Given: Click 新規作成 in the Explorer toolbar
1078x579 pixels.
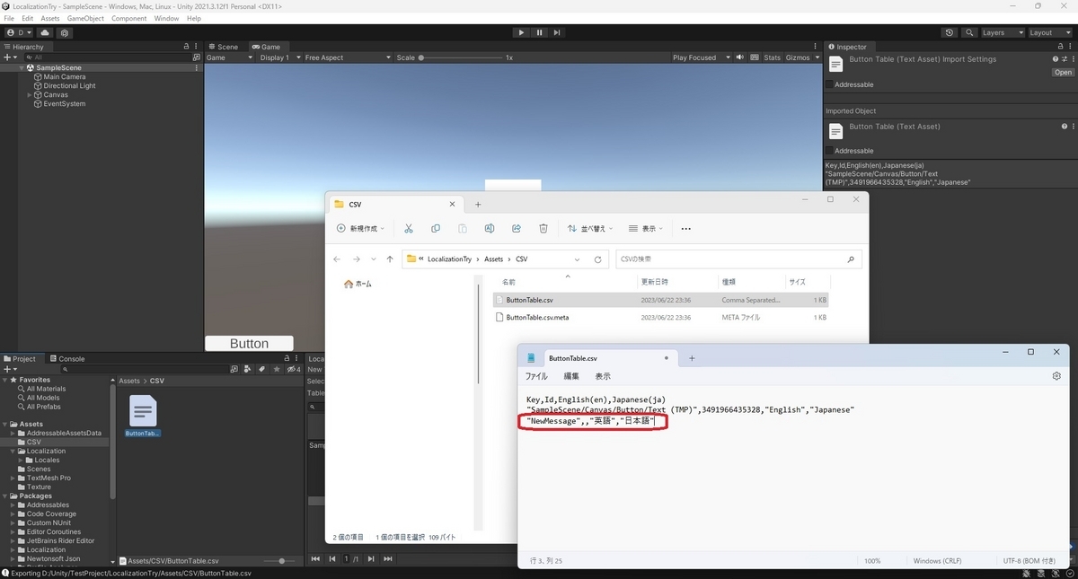Looking at the screenshot, I should (359, 229).
